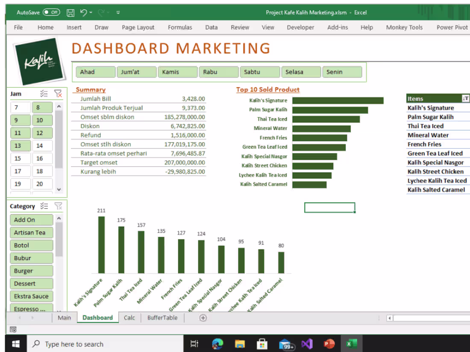The width and height of the screenshot is (470, 352).
Task: Switch to the Formulas ribbon tab
Action: [x=180, y=27]
